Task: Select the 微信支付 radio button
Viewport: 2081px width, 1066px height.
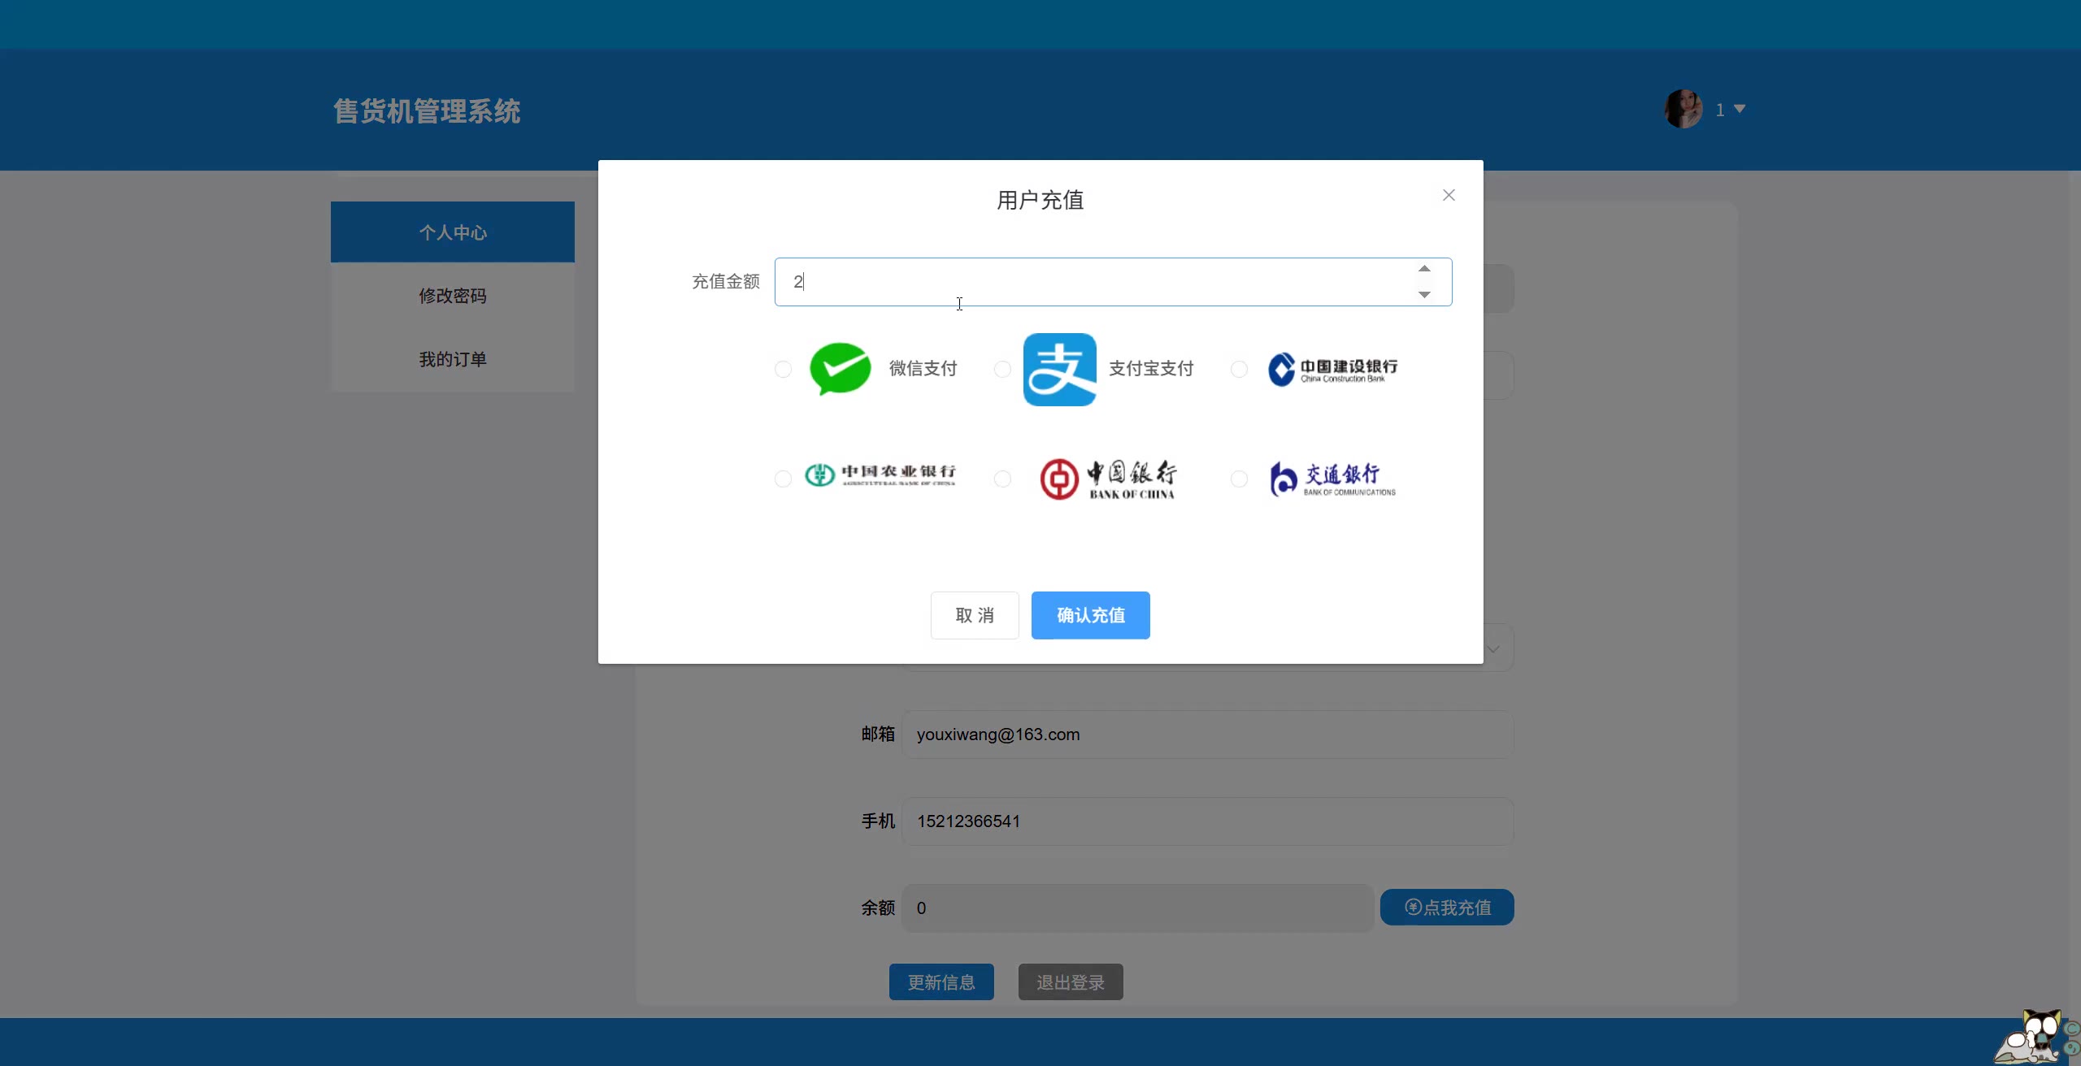Action: coord(783,370)
